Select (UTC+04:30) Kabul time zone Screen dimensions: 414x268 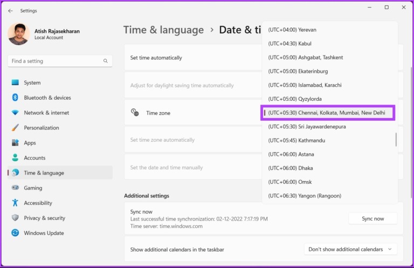329,44
